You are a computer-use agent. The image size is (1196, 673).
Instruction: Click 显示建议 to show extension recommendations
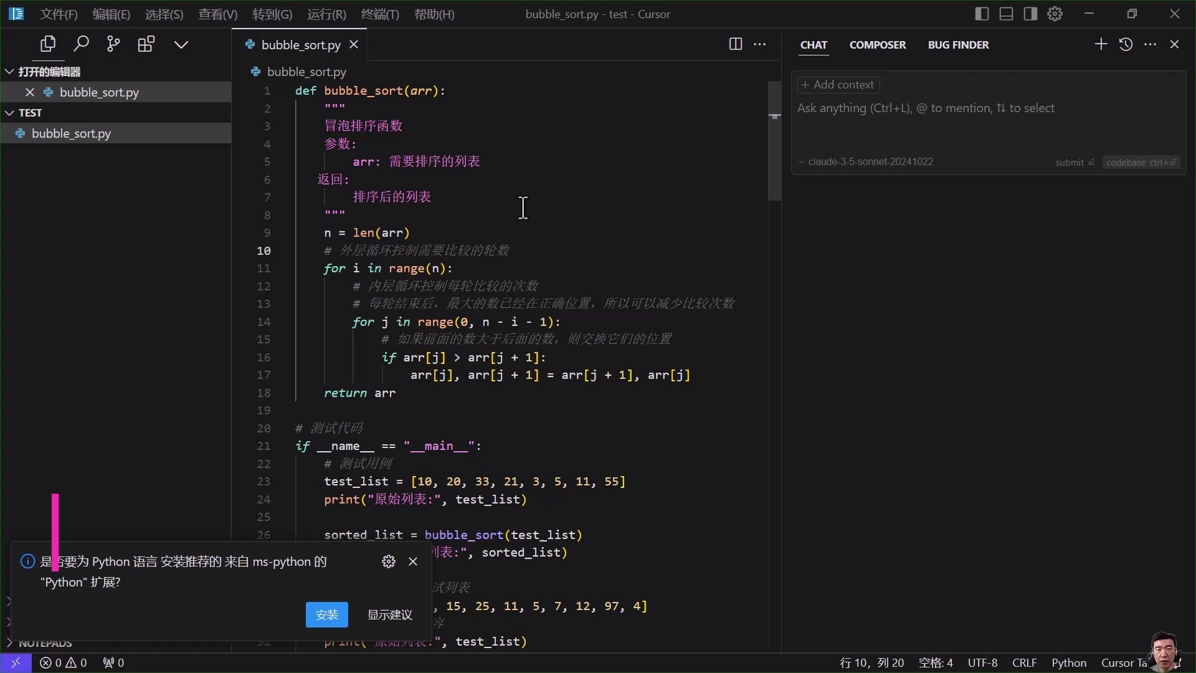point(389,614)
